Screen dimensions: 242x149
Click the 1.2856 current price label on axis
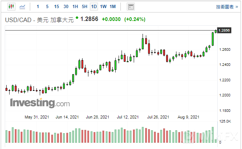point(224,31)
